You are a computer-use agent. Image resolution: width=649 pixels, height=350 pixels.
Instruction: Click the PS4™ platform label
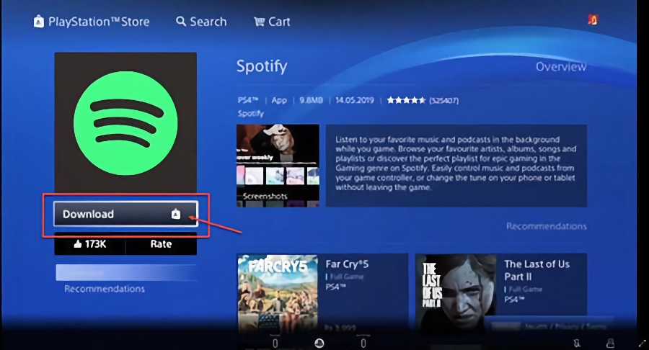(x=248, y=100)
